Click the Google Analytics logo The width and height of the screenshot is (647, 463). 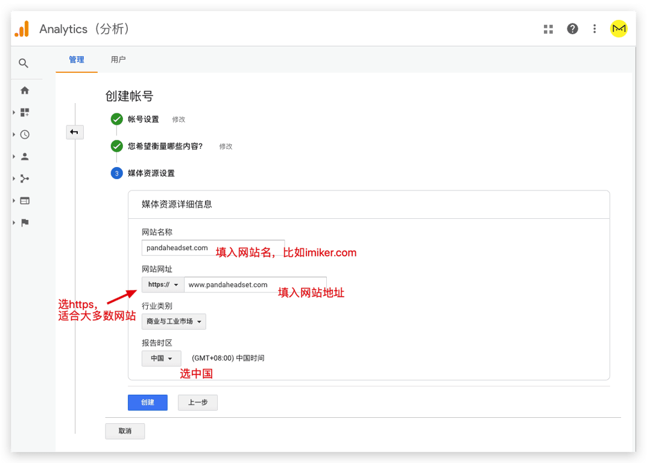tap(22, 29)
